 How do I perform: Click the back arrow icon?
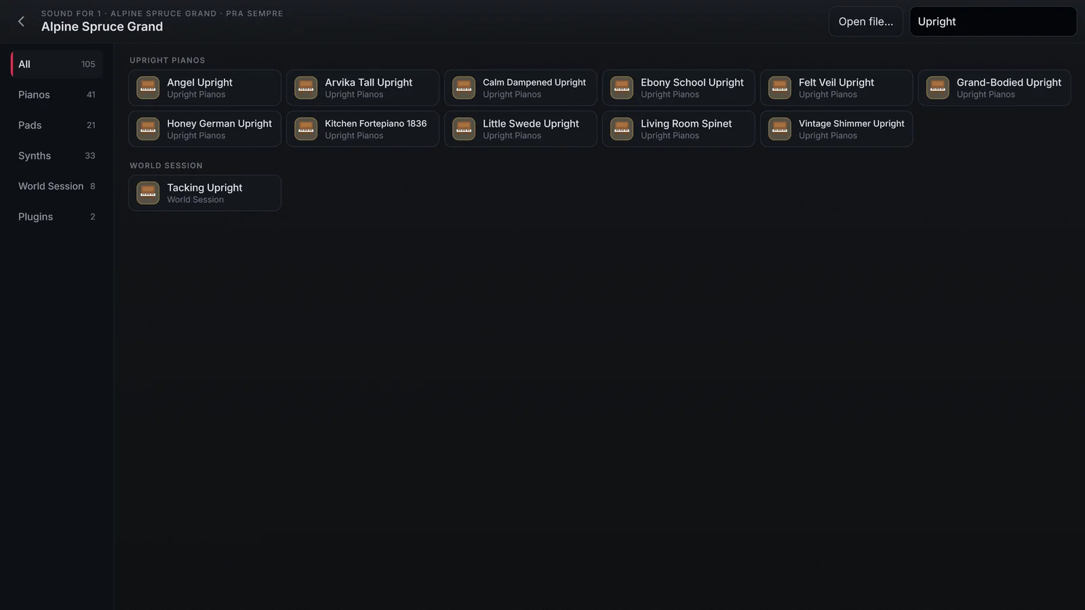tap(21, 22)
